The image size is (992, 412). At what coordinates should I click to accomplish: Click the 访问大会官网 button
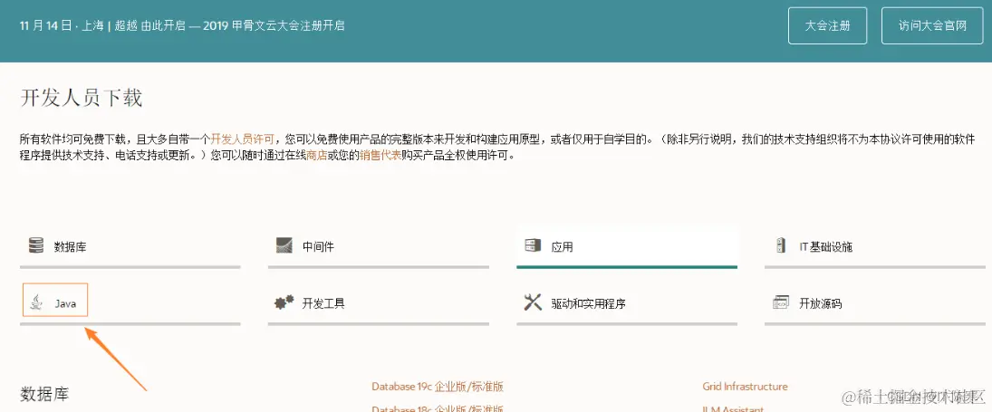932,26
